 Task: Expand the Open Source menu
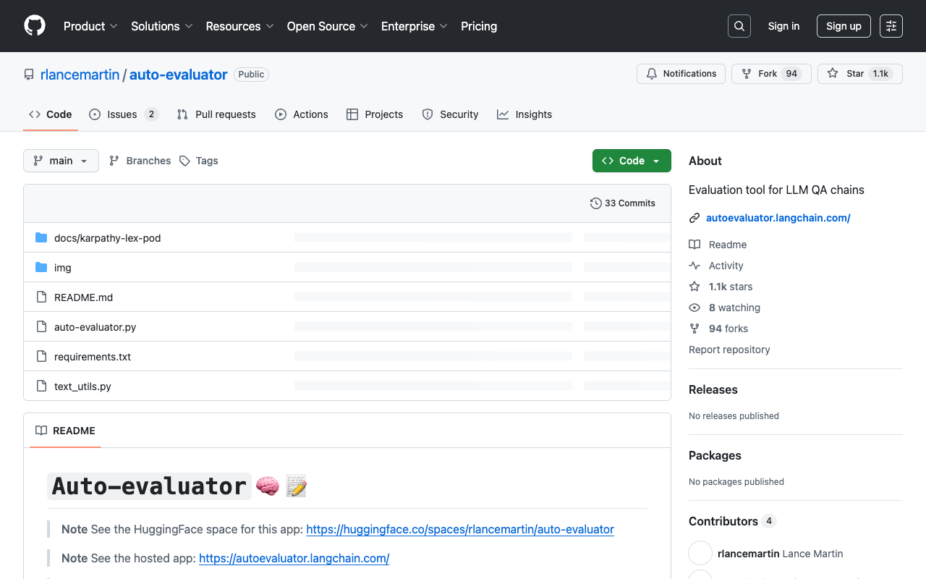328,26
